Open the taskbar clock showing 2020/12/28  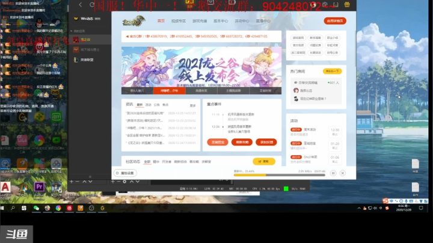pos(404,208)
